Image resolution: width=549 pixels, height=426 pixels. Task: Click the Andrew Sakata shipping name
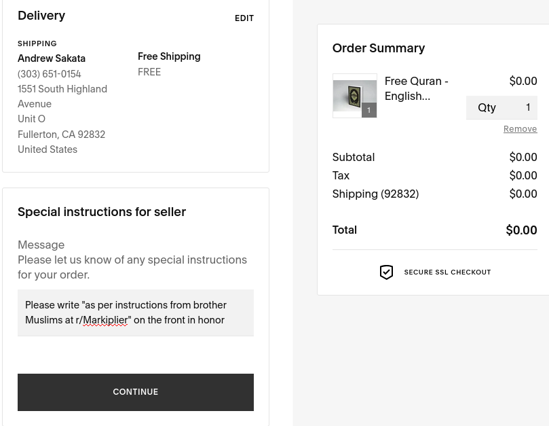pyautogui.click(x=52, y=58)
